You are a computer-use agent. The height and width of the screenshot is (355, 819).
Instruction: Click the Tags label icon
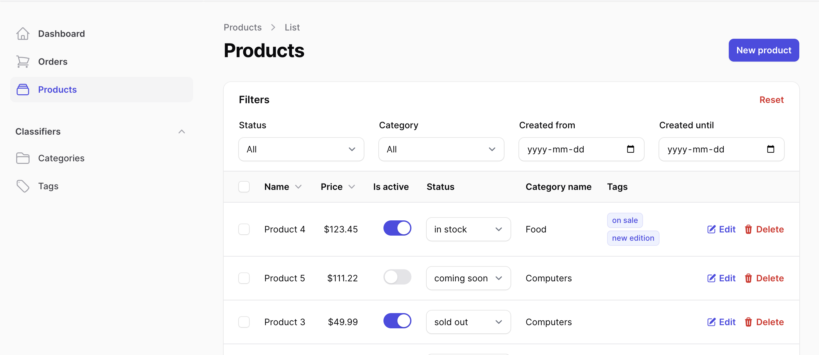tap(23, 186)
